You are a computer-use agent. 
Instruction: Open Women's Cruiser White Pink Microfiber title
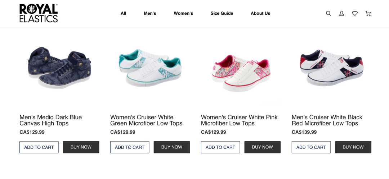239,120
